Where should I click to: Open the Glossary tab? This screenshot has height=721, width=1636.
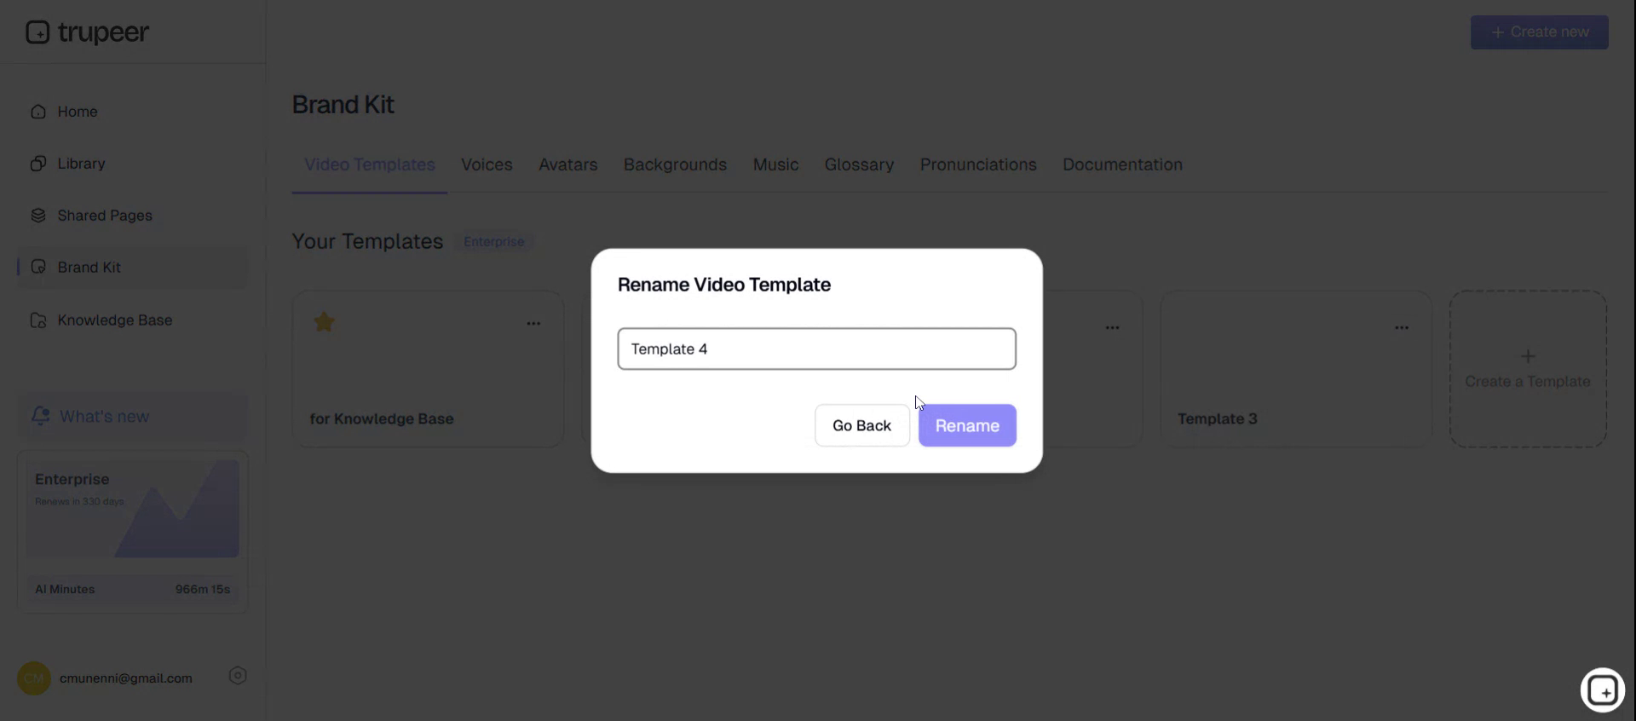(x=859, y=164)
